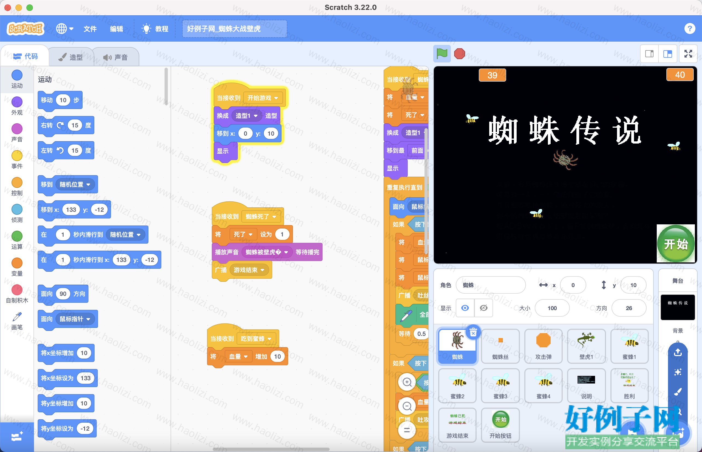The image size is (702, 452).
Task: Switch to large stage layout
Action: tap(667, 54)
